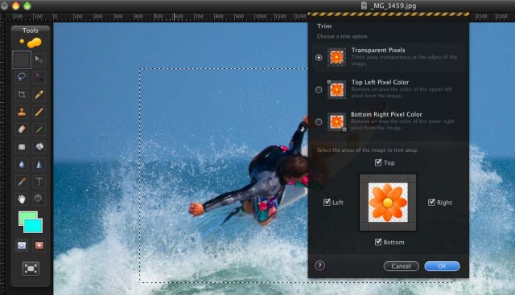
Task: Select the Paint Bucket tool
Action: (39, 146)
